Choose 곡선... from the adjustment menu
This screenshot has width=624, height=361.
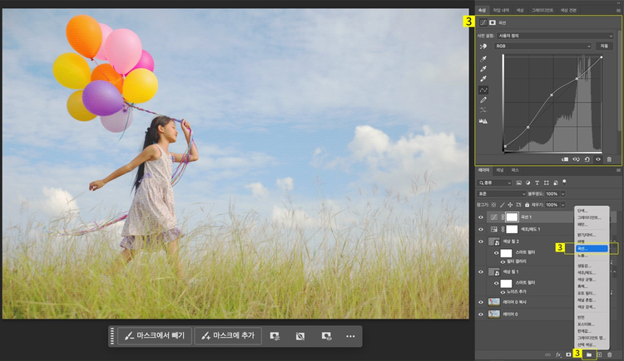tap(592, 248)
